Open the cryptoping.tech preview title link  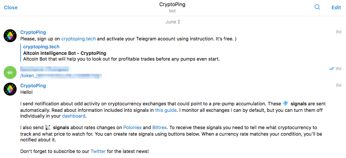(x=41, y=47)
